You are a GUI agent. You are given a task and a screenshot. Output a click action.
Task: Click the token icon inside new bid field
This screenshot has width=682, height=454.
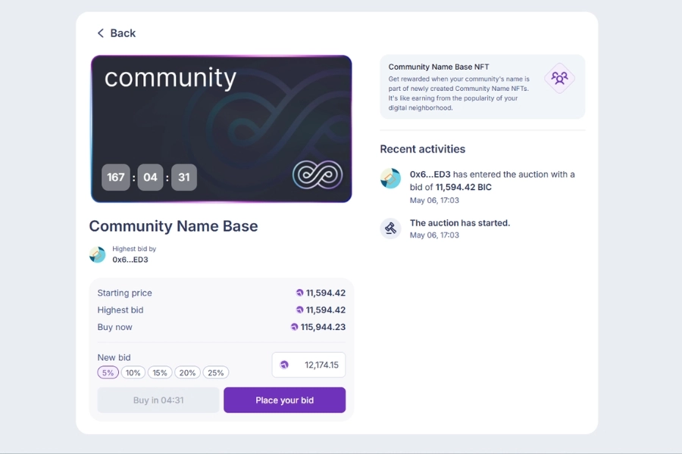(284, 365)
